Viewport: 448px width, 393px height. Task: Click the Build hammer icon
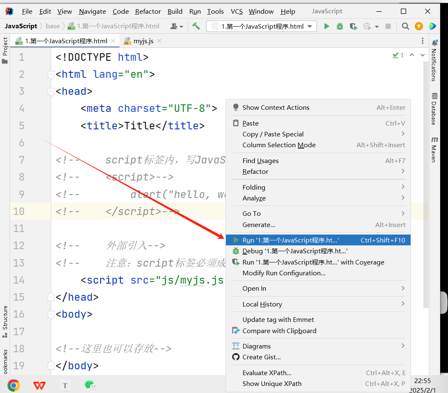[x=196, y=26]
